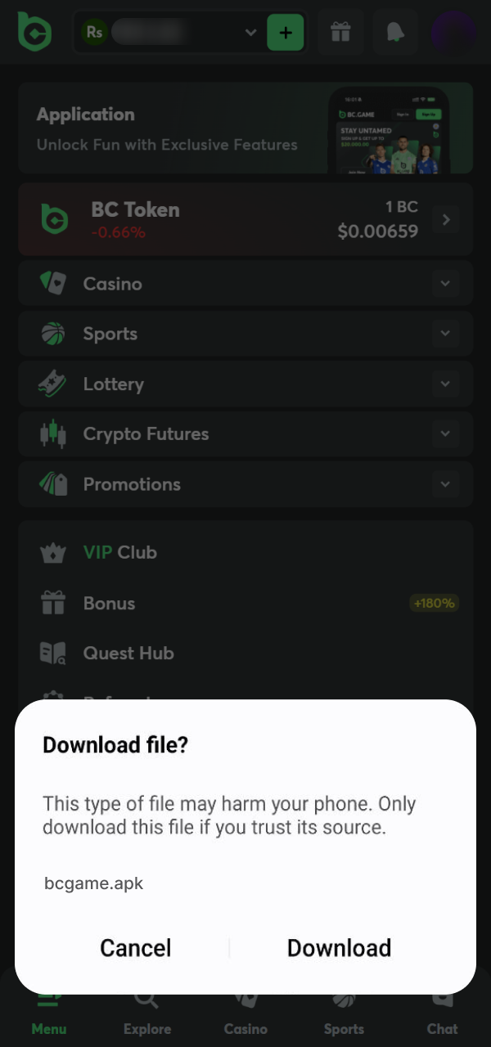Tap the profile avatar in the corner

click(453, 33)
